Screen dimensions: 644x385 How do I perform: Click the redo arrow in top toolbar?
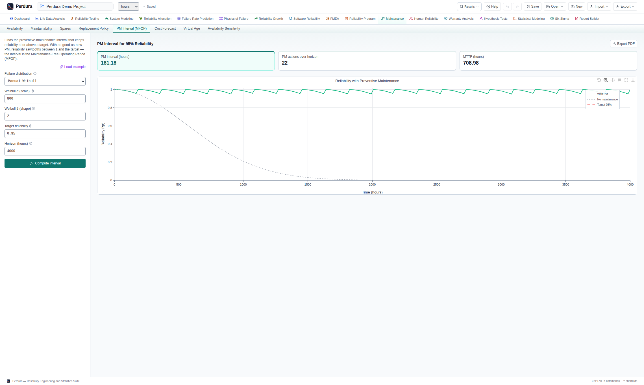[517, 6]
